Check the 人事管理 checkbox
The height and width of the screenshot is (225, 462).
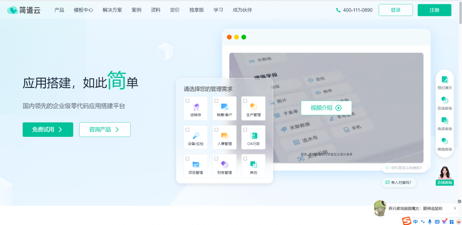point(216,129)
